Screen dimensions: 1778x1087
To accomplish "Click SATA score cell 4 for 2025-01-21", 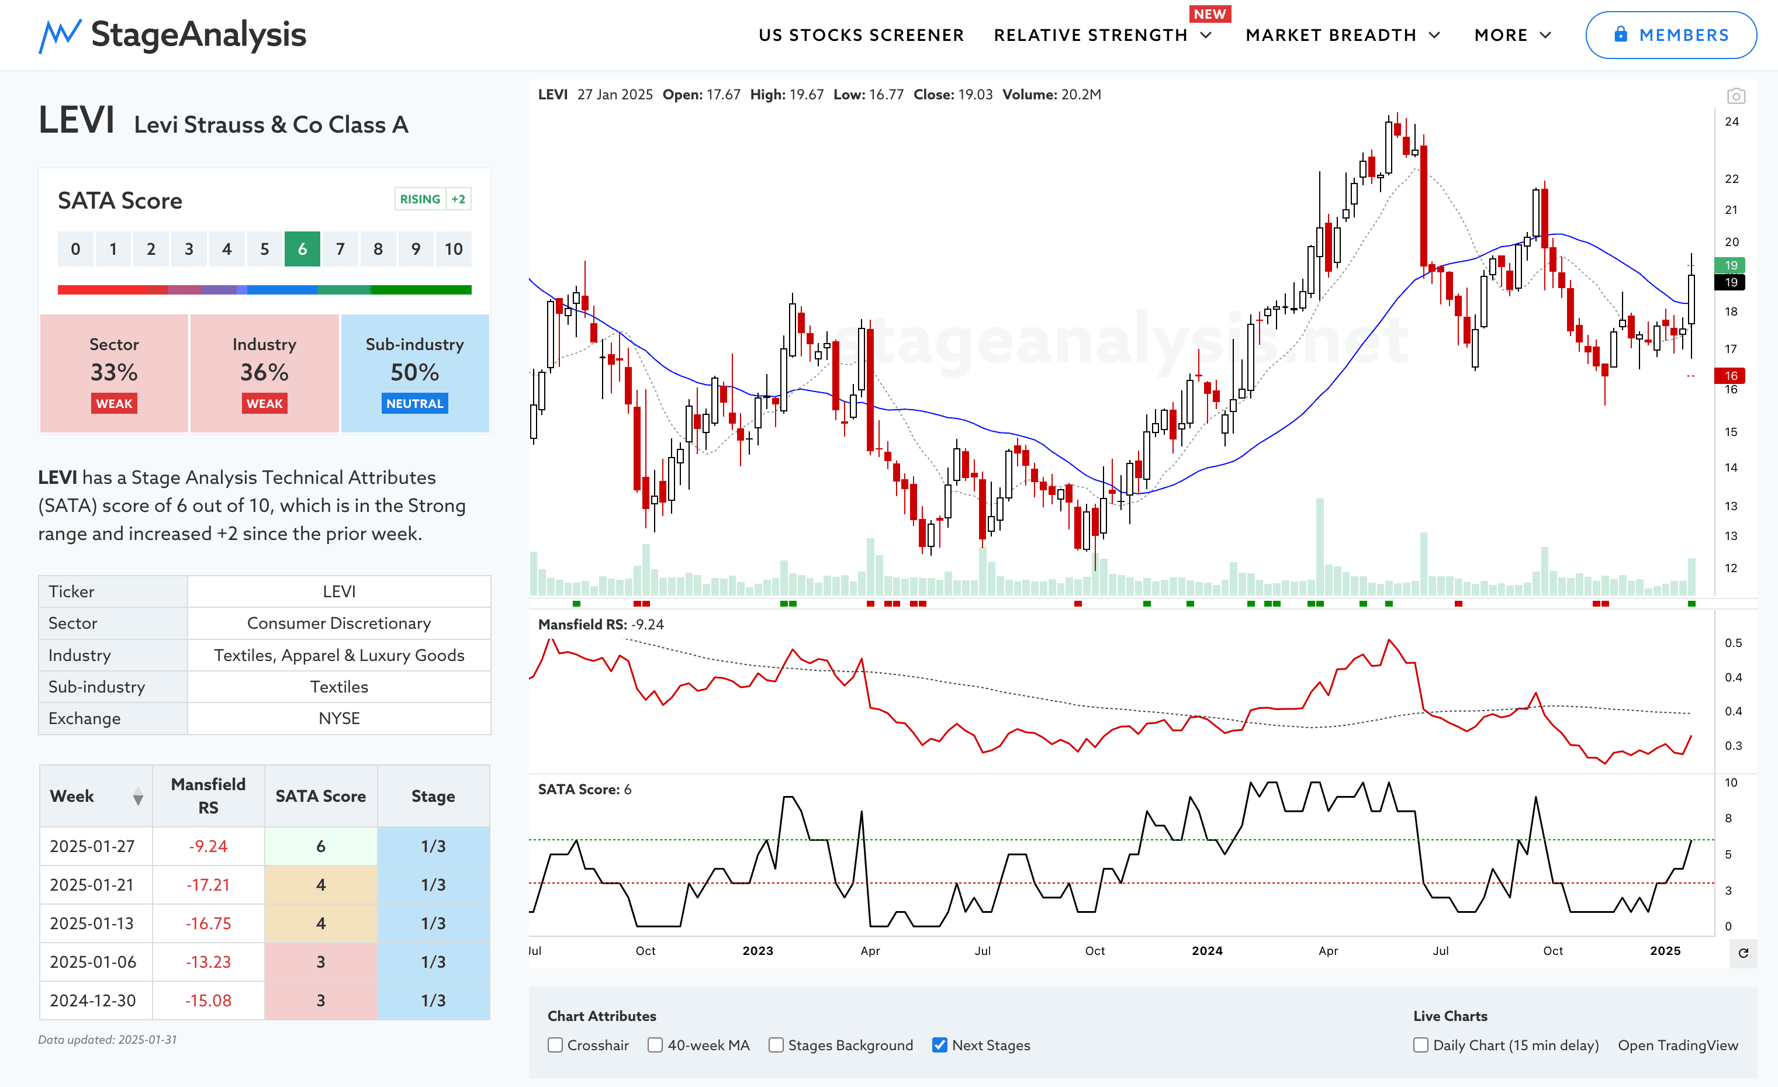I will (321, 885).
